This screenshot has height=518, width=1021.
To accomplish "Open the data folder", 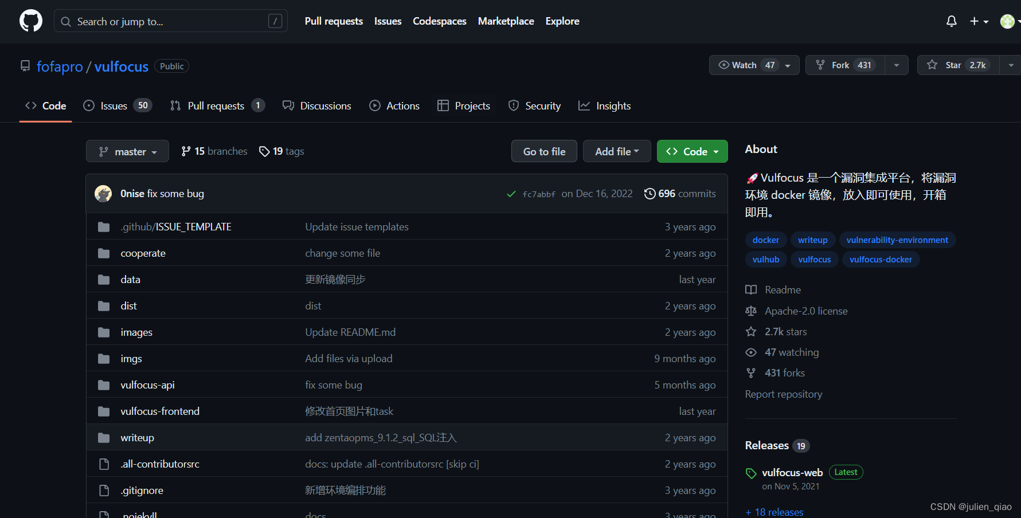I will pos(131,280).
